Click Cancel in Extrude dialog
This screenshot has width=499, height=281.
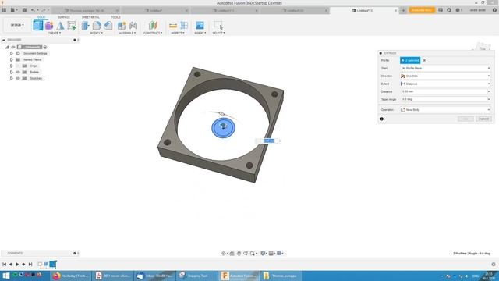pyautogui.click(x=483, y=119)
